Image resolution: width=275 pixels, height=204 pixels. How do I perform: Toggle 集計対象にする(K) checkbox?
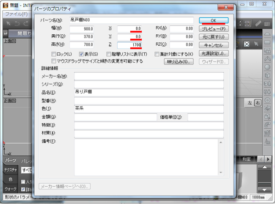click(x=157, y=54)
